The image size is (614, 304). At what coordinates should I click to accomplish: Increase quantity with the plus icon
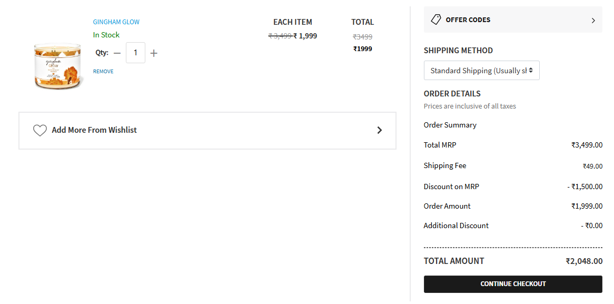pos(154,53)
